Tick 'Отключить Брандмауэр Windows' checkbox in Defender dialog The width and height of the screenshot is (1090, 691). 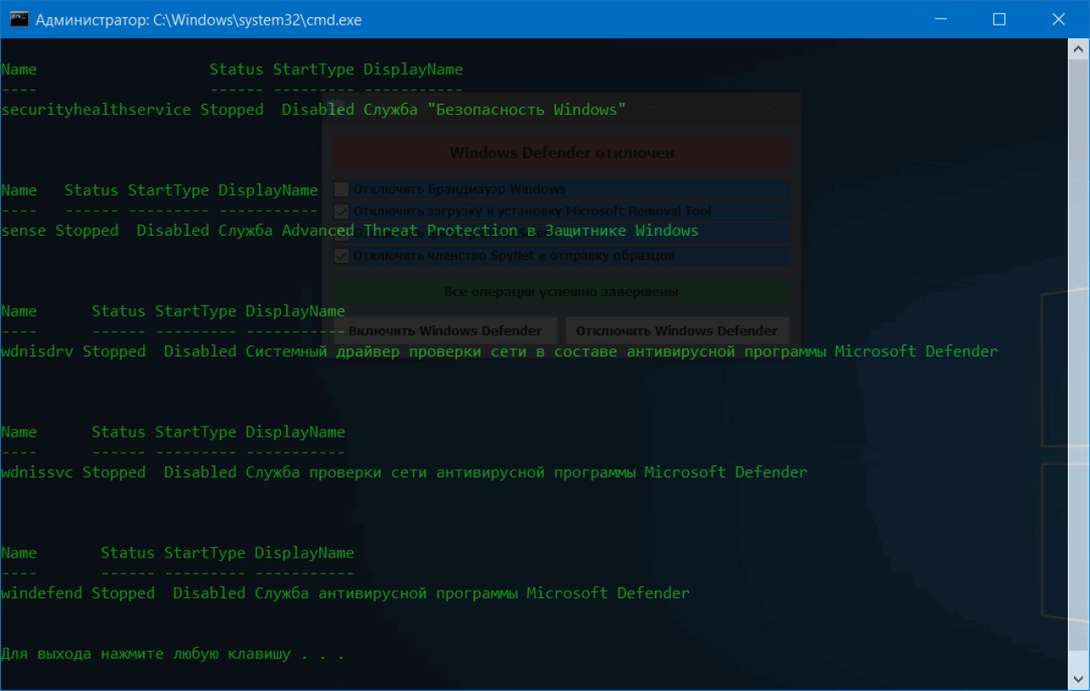341,189
